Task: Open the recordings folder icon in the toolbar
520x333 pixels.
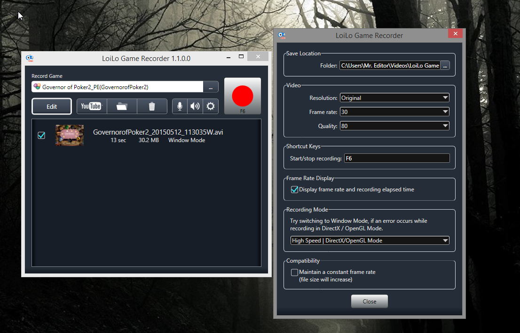Action: pyautogui.click(x=122, y=106)
